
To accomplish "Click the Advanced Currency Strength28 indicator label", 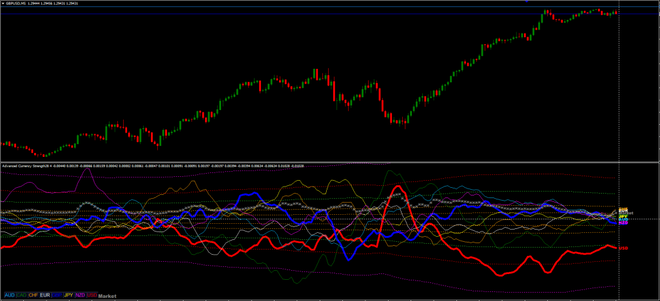I will (26, 166).
